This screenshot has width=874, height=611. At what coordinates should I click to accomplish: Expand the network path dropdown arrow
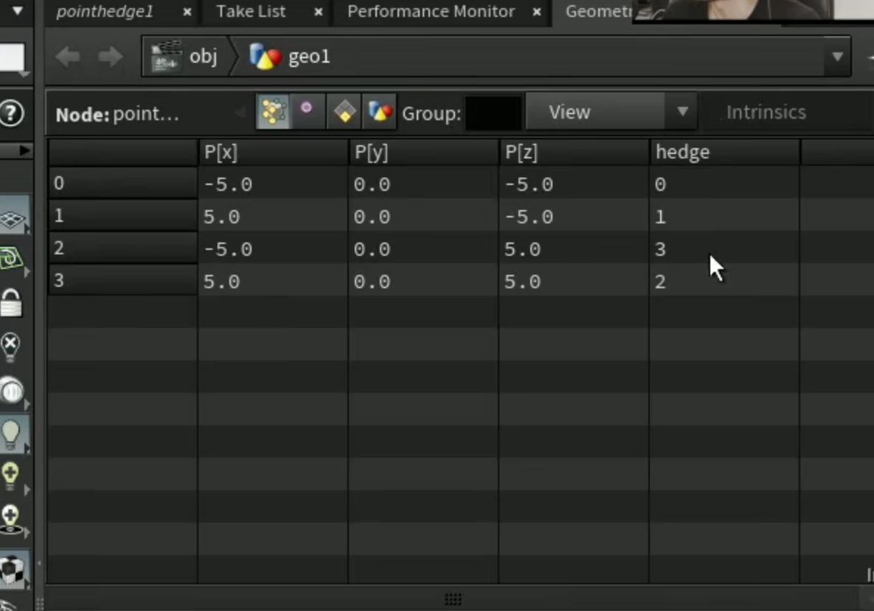click(837, 57)
